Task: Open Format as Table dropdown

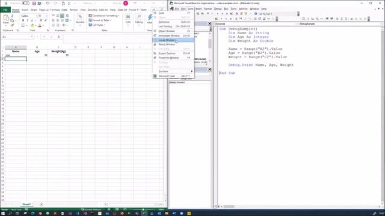Action: [x=99, y=20]
